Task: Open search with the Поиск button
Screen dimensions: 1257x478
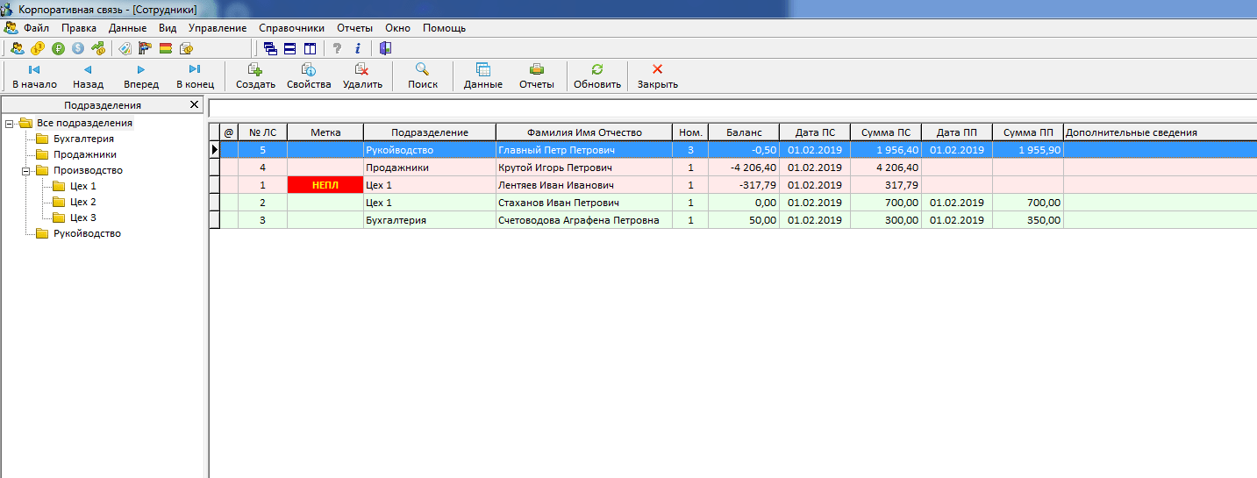Action: click(x=422, y=75)
